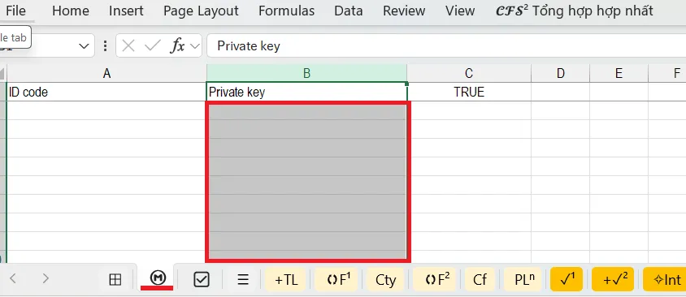
Task: Click the confirm checkmark in formula bar
Action: [x=152, y=45]
